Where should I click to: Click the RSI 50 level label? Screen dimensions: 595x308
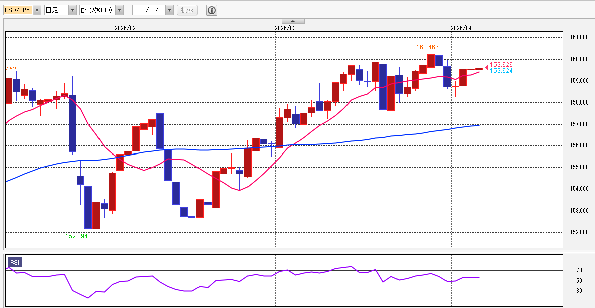pyautogui.click(x=579, y=281)
